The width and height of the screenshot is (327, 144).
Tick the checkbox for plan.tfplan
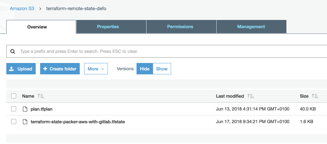(x=14, y=109)
